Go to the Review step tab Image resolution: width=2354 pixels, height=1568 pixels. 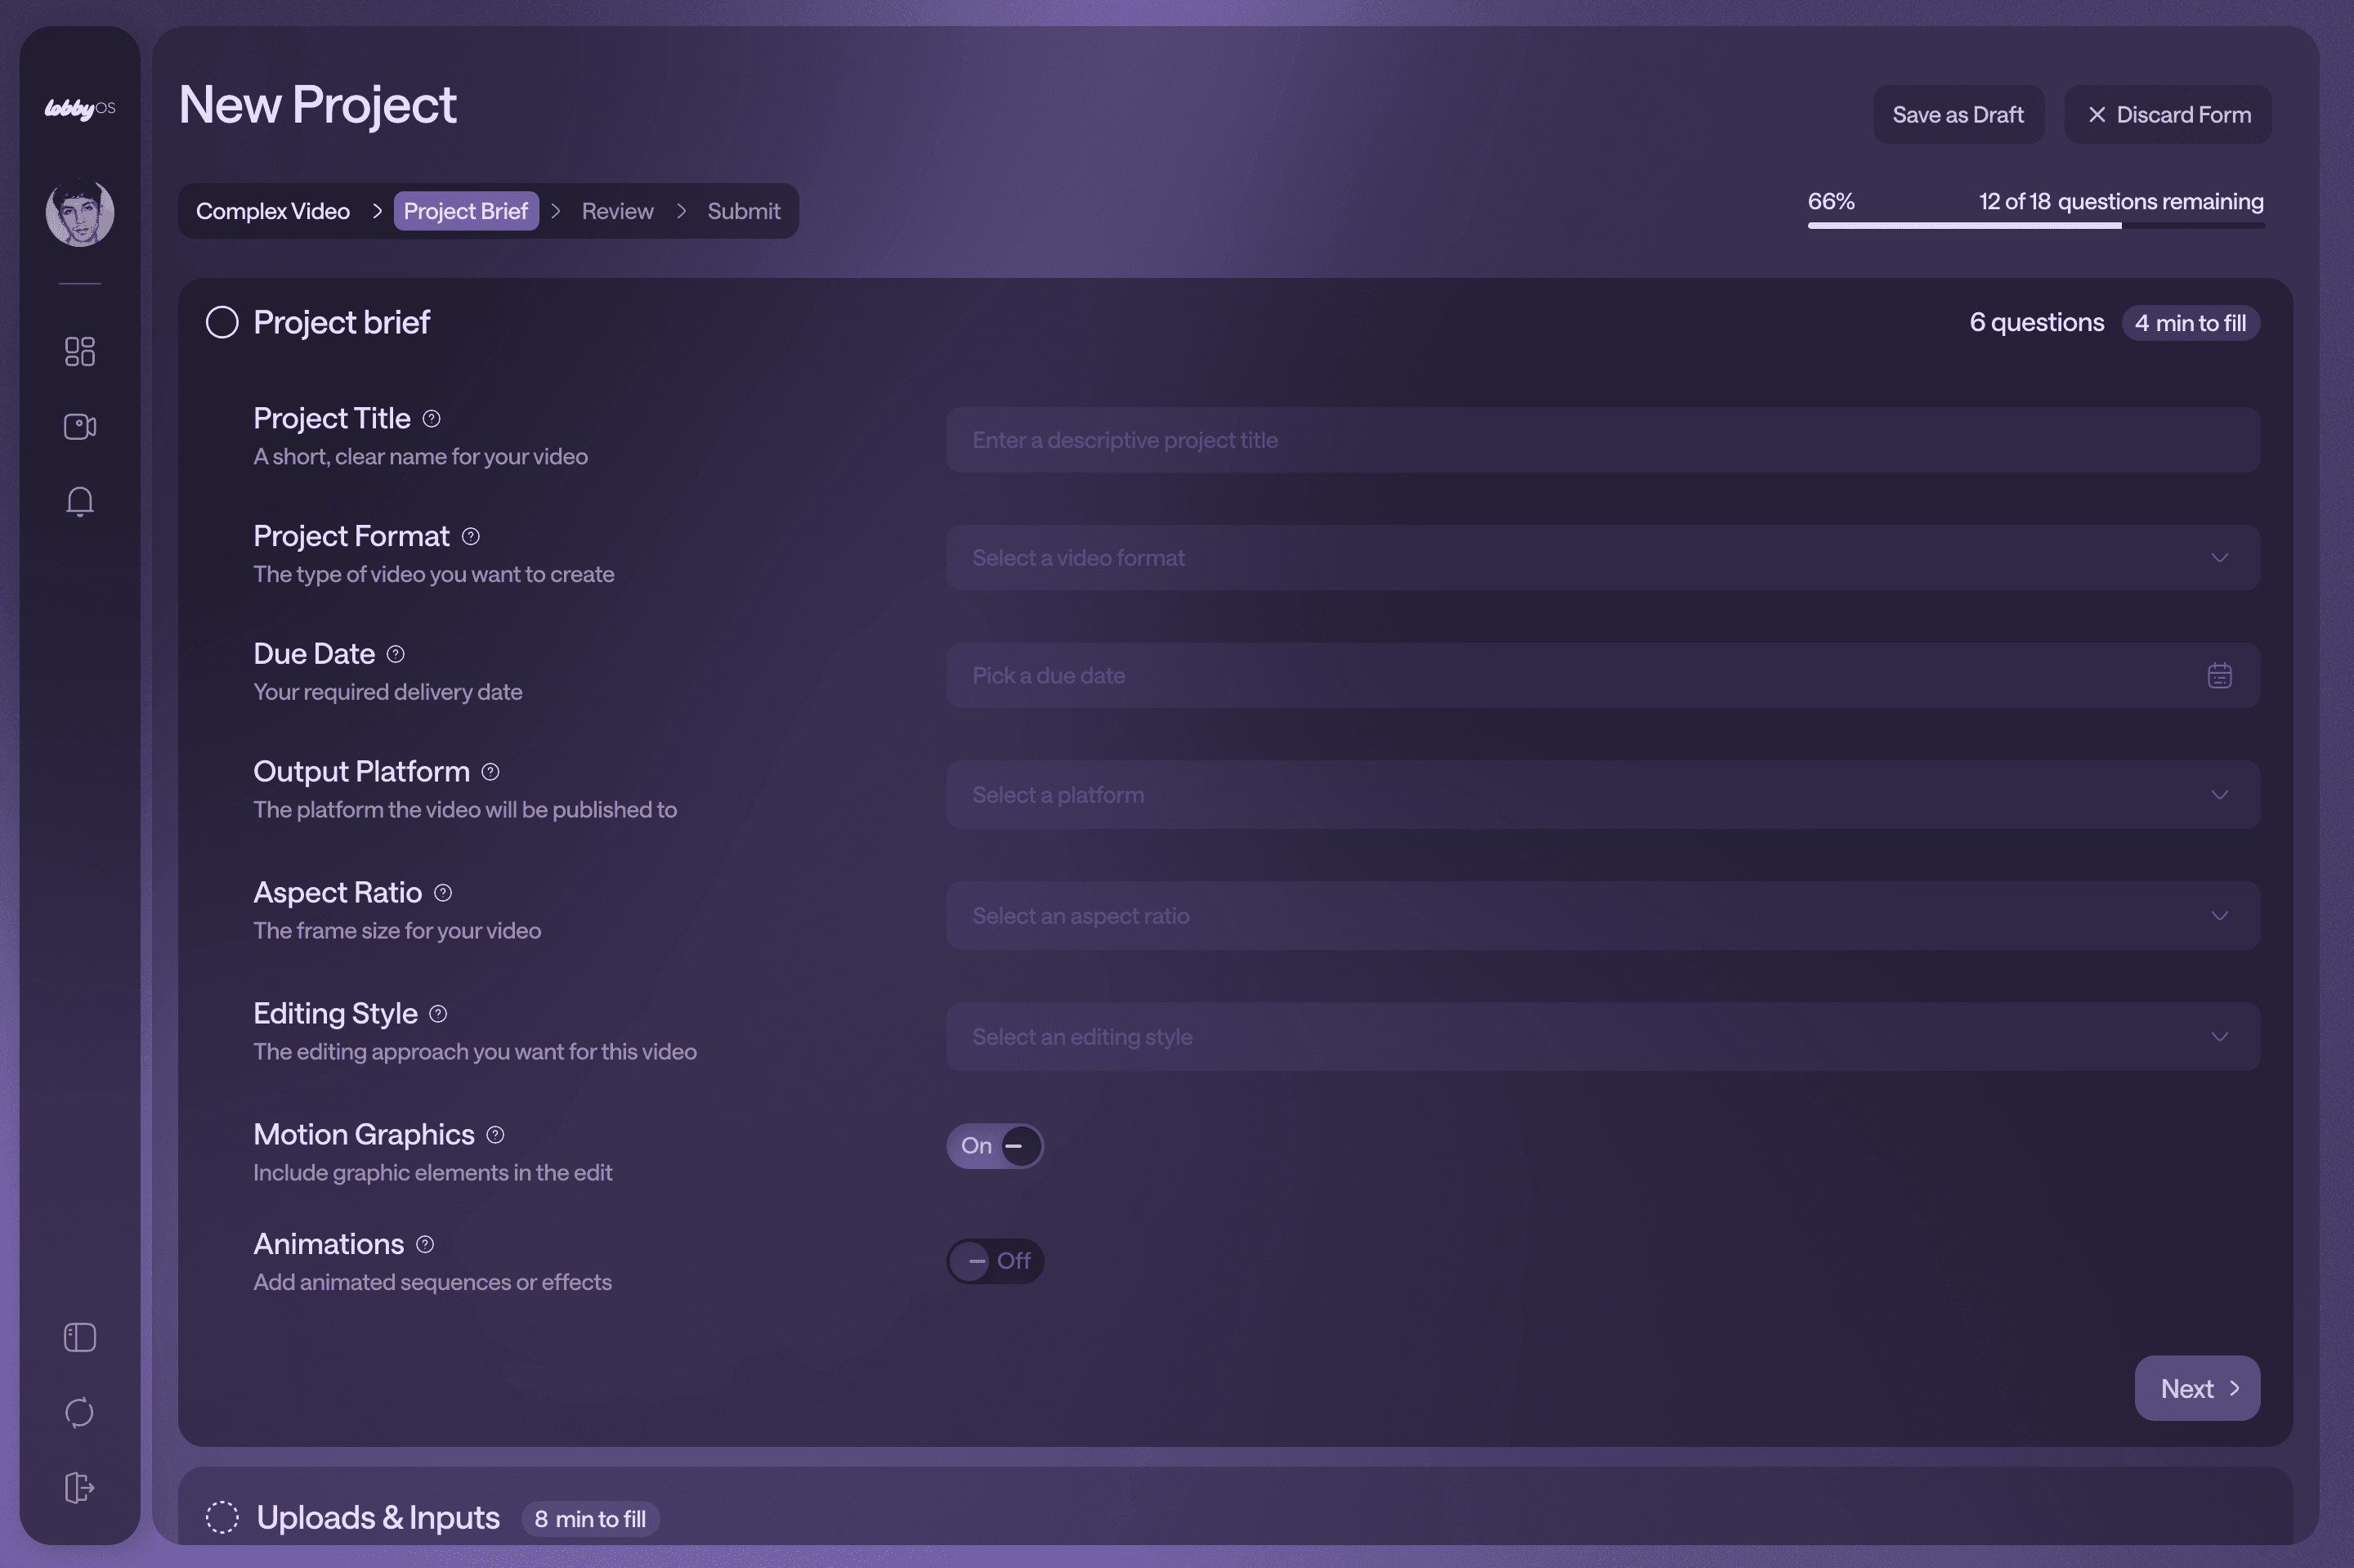[617, 211]
